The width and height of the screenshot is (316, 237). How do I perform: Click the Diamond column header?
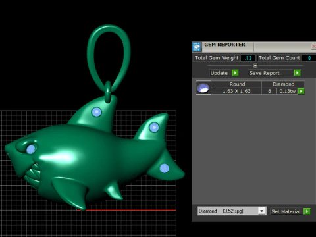(x=283, y=84)
